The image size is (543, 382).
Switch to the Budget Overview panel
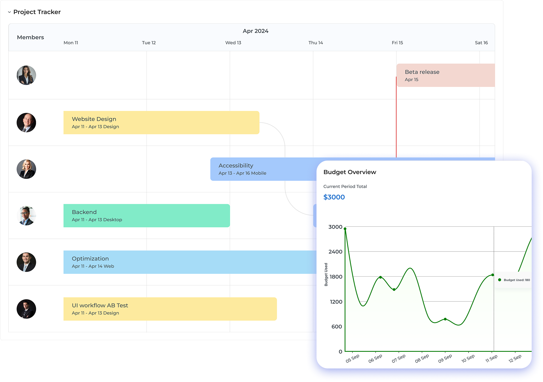[350, 172]
